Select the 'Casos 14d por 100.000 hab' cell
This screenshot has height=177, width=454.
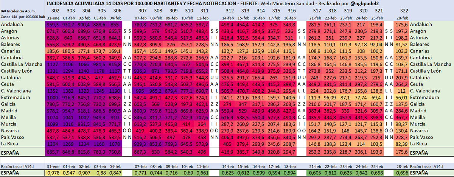(23, 18)
